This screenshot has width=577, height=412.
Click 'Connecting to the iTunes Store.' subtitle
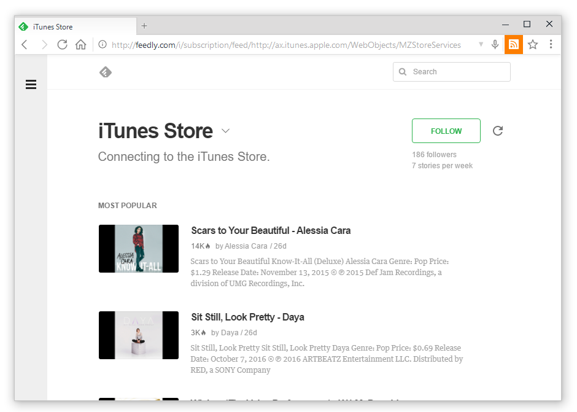coord(184,157)
